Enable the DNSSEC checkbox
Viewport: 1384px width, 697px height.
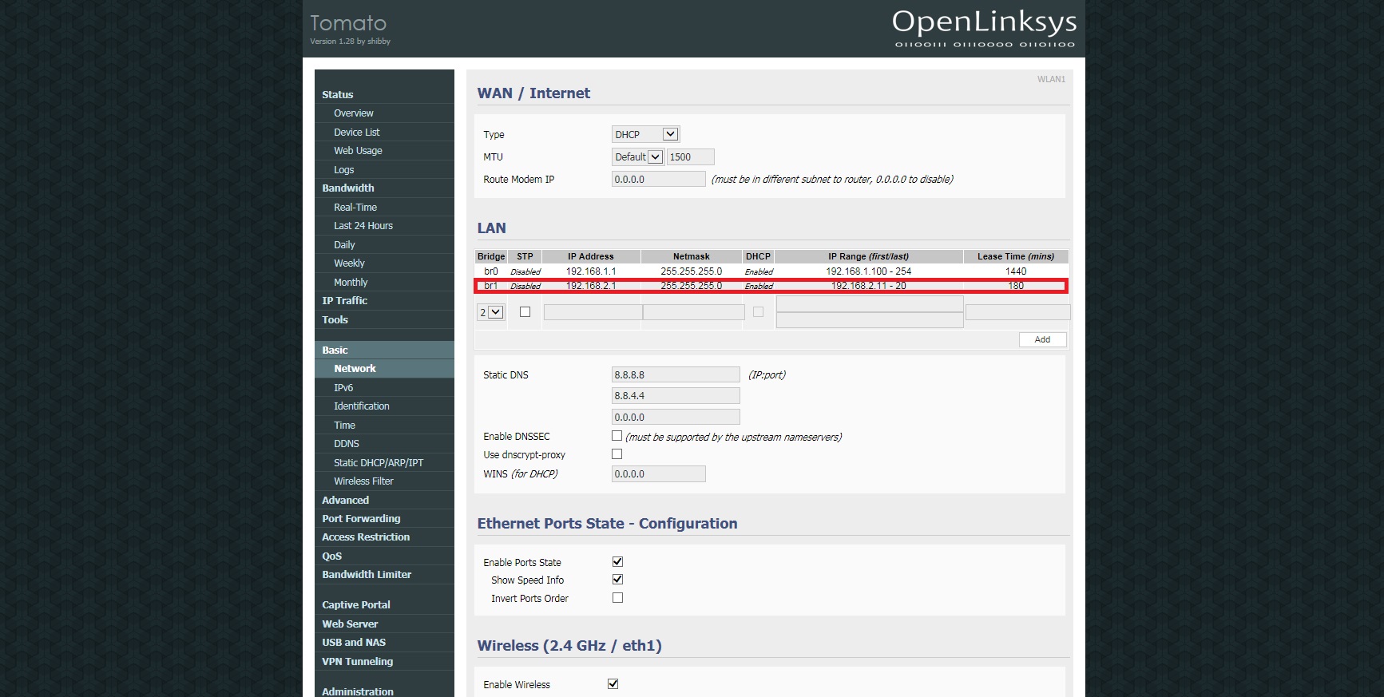tap(617, 436)
